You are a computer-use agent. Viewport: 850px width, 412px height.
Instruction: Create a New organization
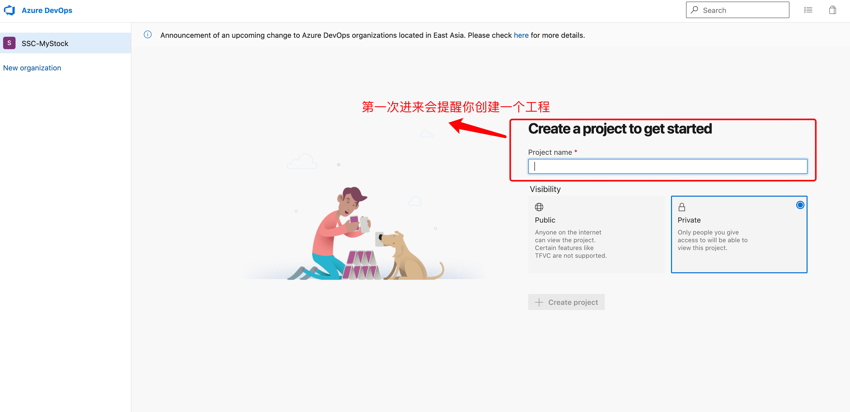click(x=32, y=68)
